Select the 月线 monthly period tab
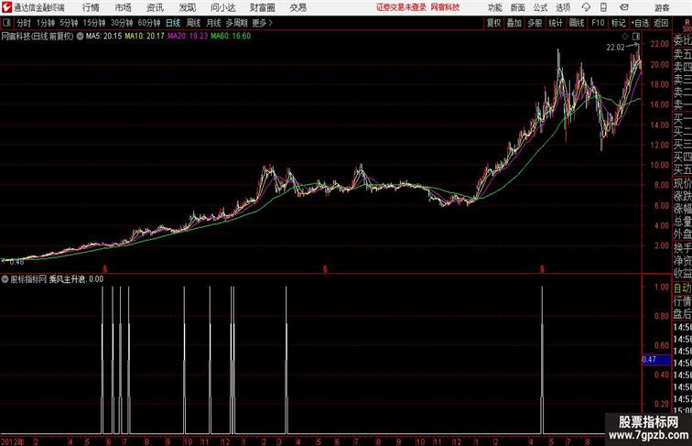The width and height of the screenshot is (692, 446). [x=213, y=23]
